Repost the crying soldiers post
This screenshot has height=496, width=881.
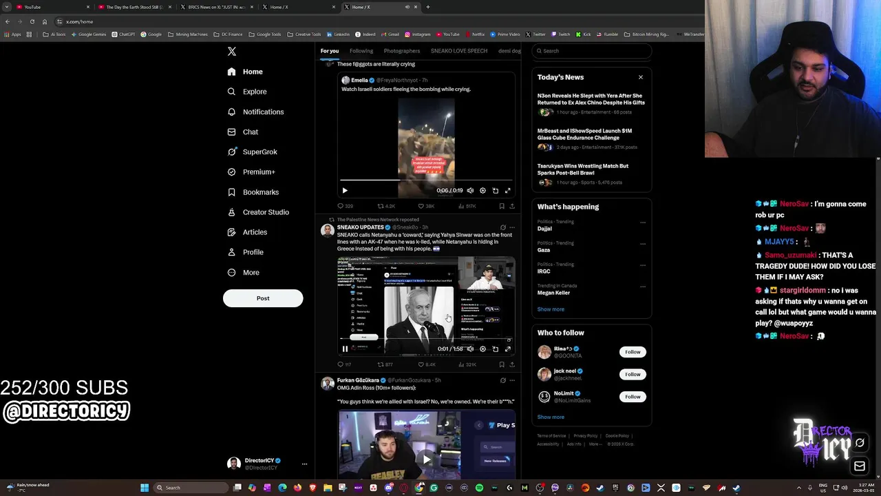[x=386, y=206]
